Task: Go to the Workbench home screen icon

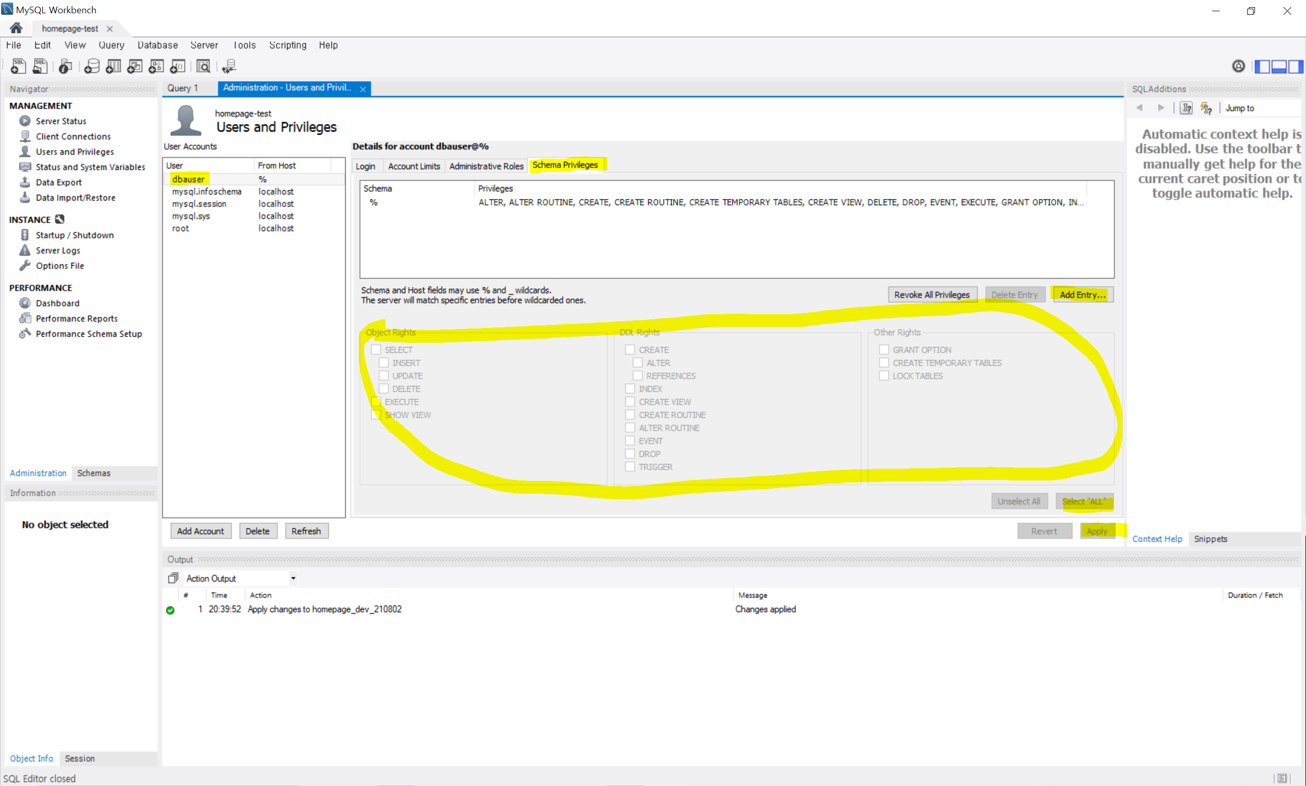Action: (16, 28)
